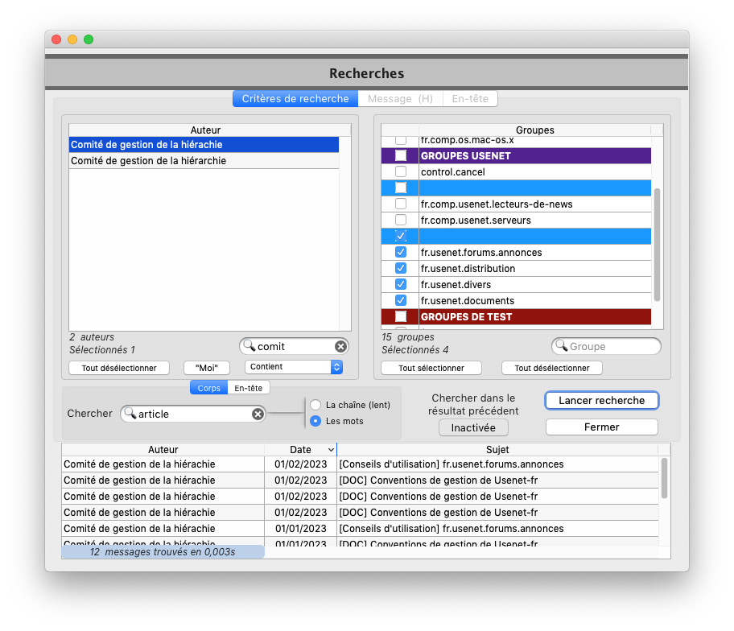Click the Groupes list scrollbar
This screenshot has height=631, width=734.
[x=657, y=245]
